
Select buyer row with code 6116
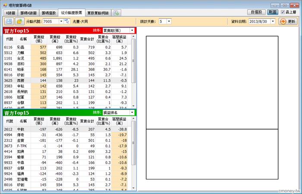[x=65, y=47]
